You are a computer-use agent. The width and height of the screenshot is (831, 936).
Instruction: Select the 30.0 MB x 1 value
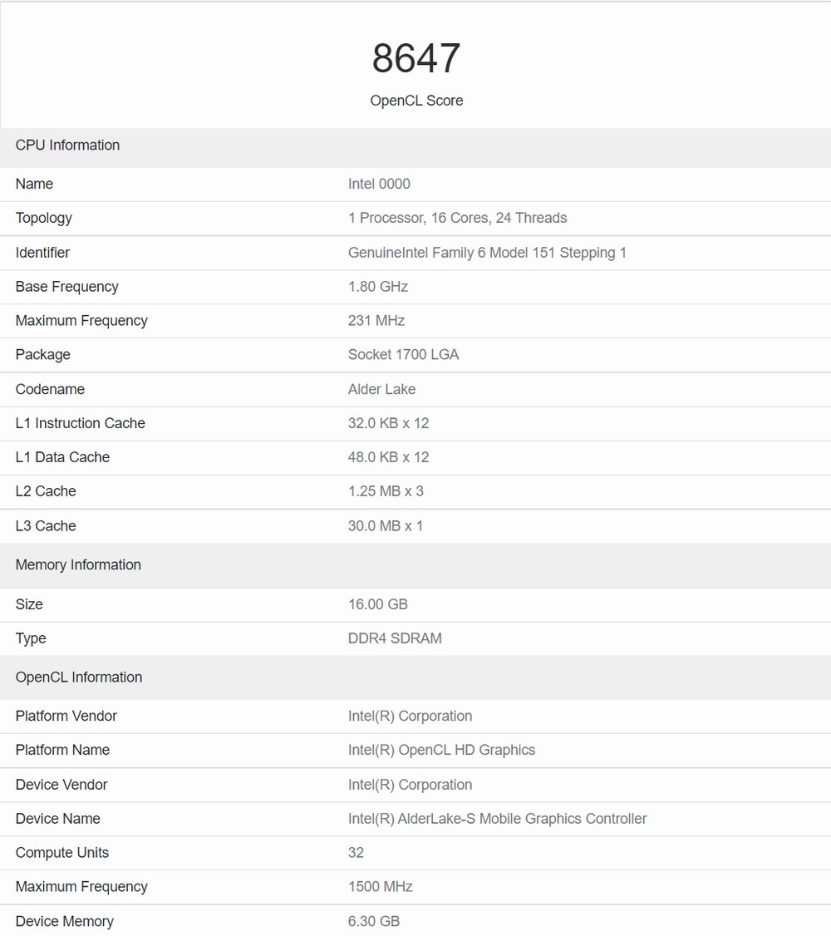[x=386, y=526]
